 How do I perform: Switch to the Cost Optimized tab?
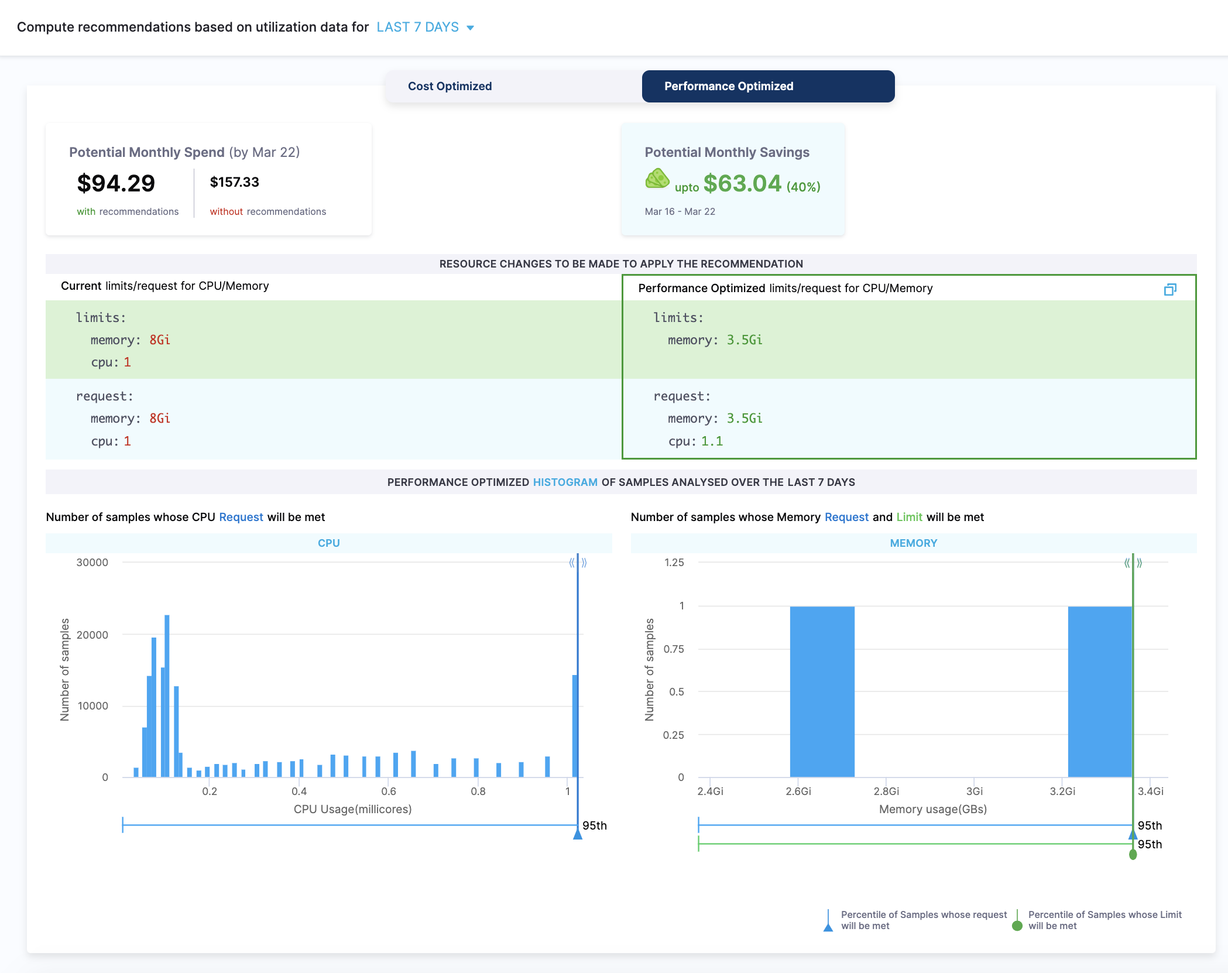coord(450,86)
